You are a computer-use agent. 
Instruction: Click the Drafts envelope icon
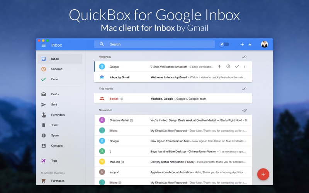(x=44, y=94)
